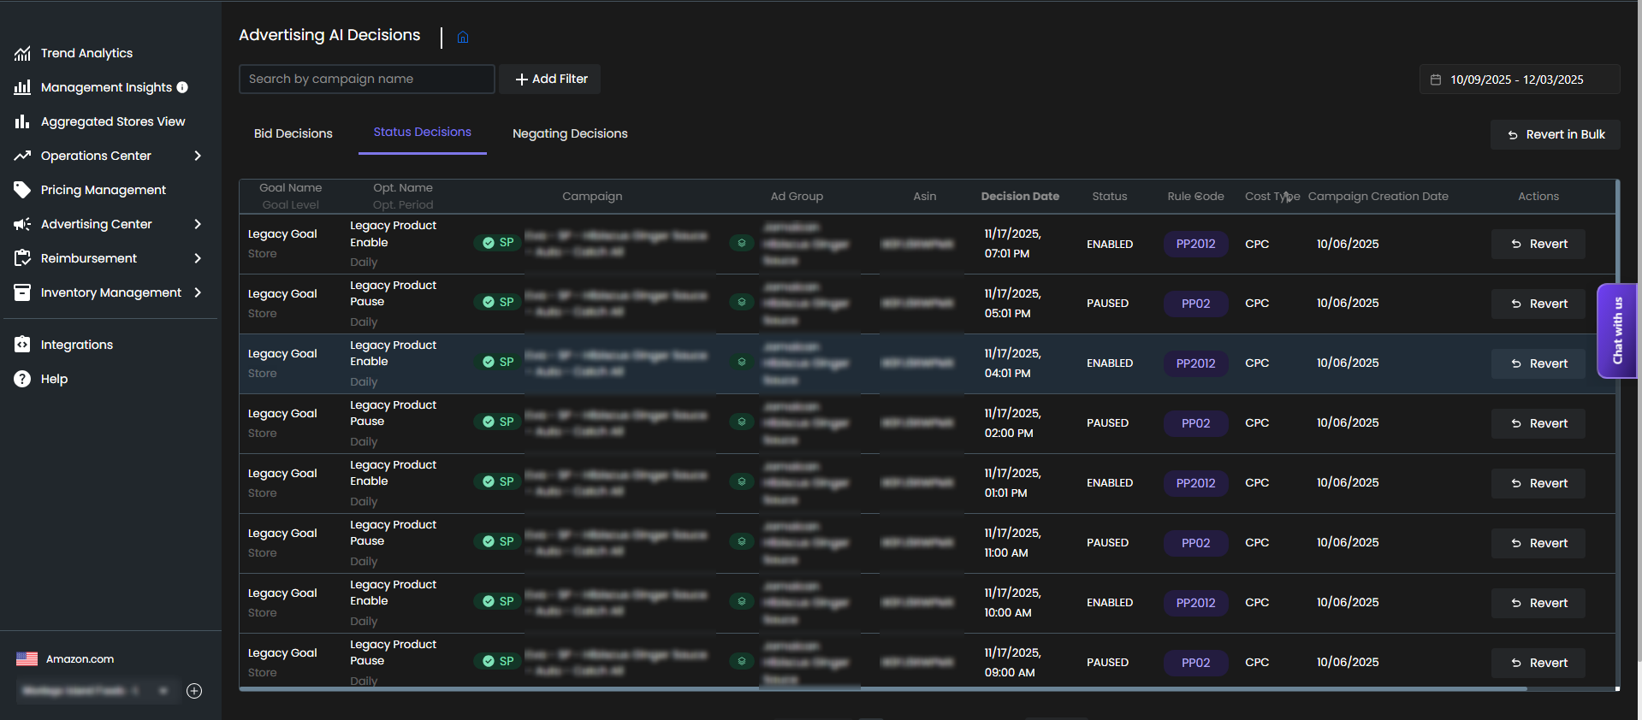Screen dimensions: 1642x720
Task: Click the Revert in Bulk button
Action: pyautogui.click(x=1555, y=134)
